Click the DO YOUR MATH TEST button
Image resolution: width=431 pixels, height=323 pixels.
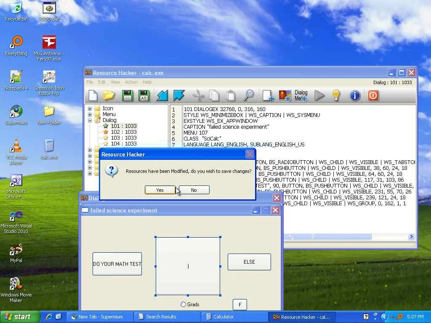tap(117, 264)
